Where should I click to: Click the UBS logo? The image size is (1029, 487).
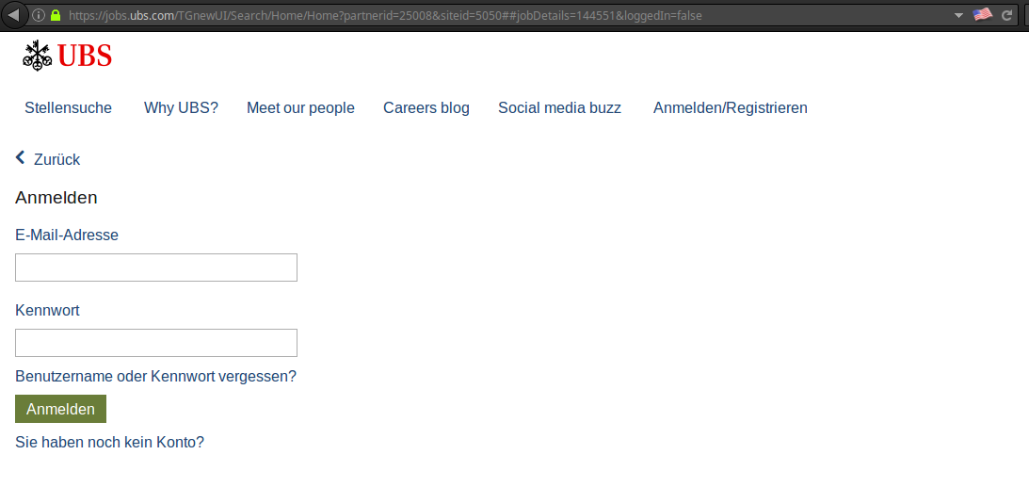click(x=67, y=56)
